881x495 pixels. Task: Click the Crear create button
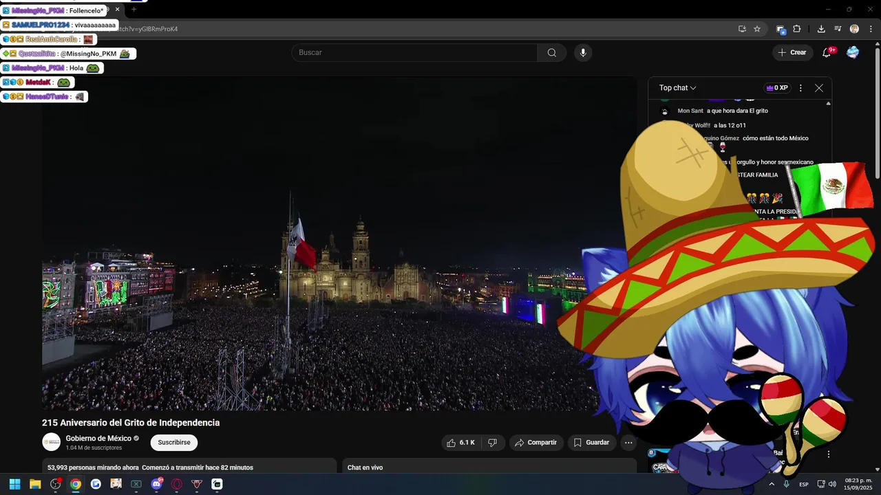click(792, 52)
